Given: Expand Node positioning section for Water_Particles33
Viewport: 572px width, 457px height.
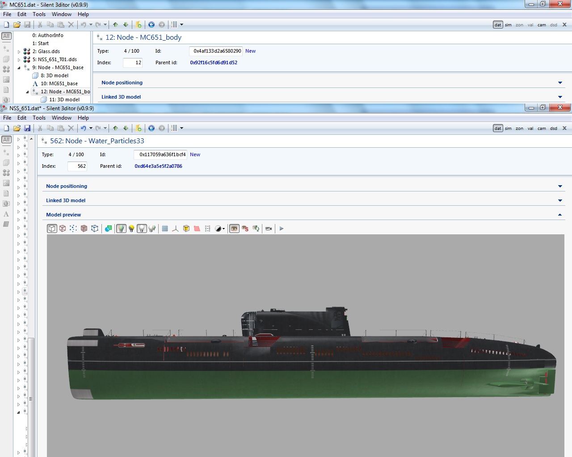Looking at the screenshot, I should point(560,187).
